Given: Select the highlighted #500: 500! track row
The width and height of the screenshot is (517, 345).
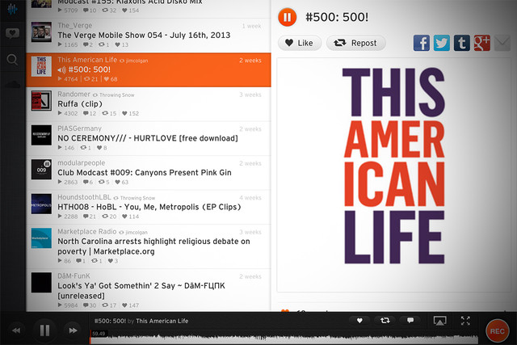Looking at the screenshot, I should pyautogui.click(x=149, y=70).
